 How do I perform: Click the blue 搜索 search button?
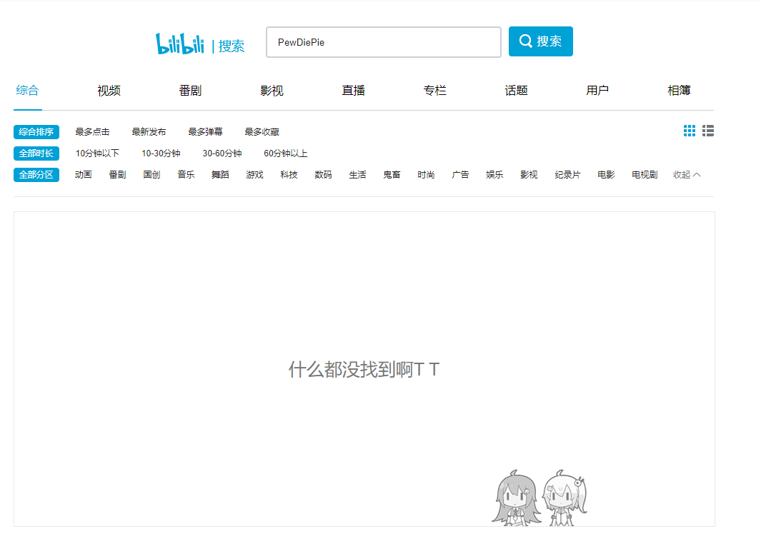pos(541,41)
